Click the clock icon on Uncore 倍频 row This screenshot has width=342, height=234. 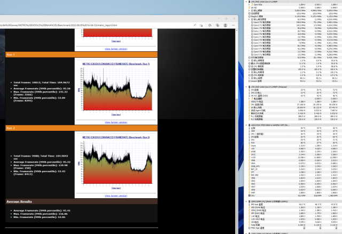[250, 81]
